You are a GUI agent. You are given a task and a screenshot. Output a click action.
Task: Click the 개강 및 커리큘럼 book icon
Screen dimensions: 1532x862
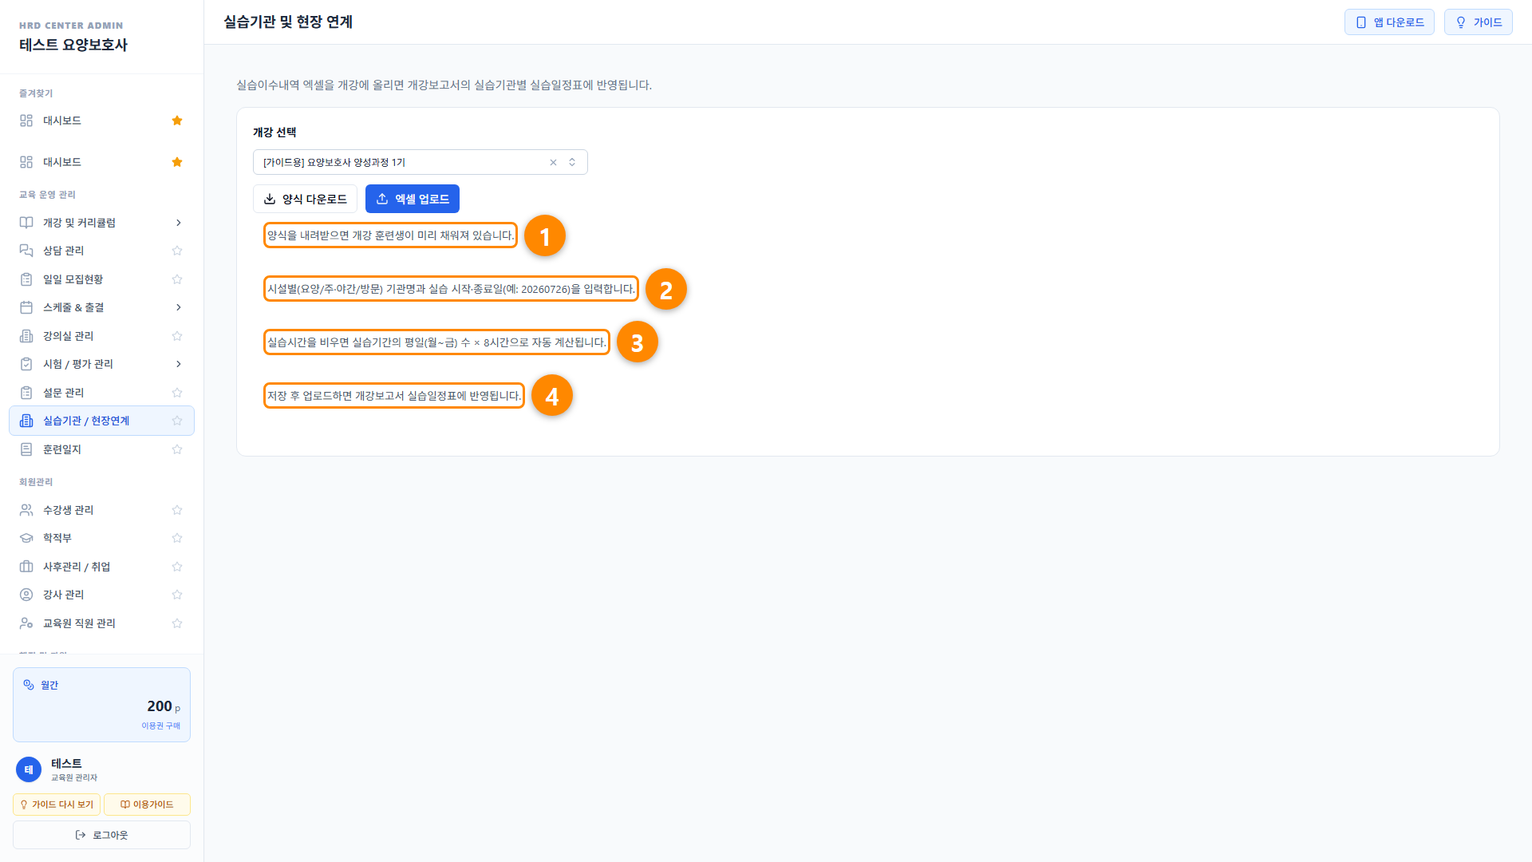coord(26,223)
